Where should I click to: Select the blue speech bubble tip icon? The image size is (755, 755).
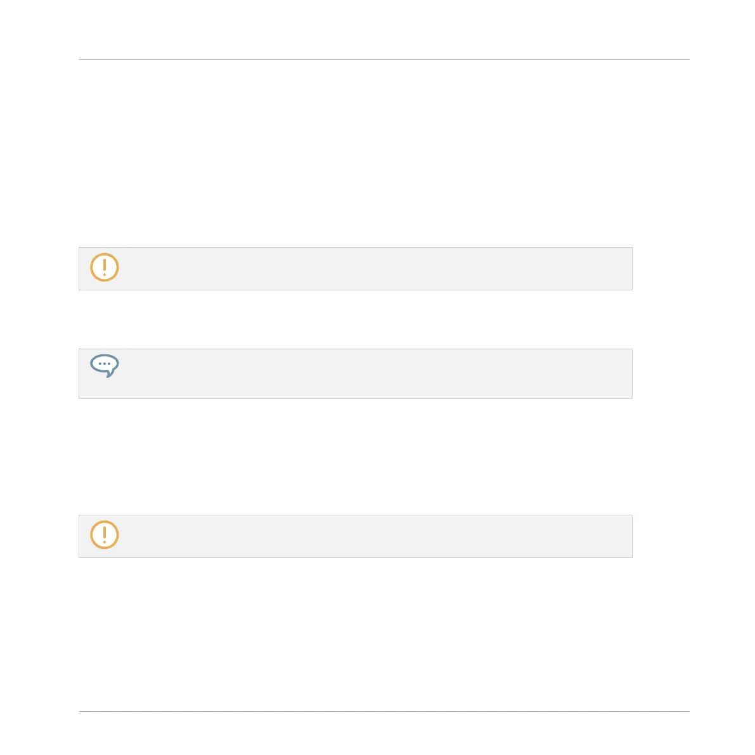click(x=105, y=366)
